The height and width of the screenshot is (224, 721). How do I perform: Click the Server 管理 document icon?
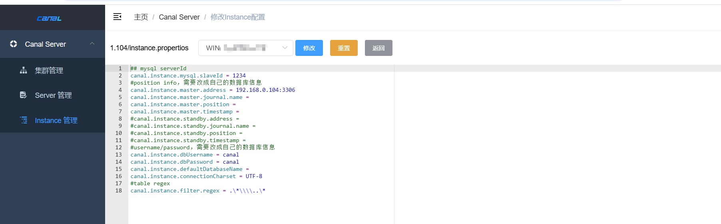[24, 95]
